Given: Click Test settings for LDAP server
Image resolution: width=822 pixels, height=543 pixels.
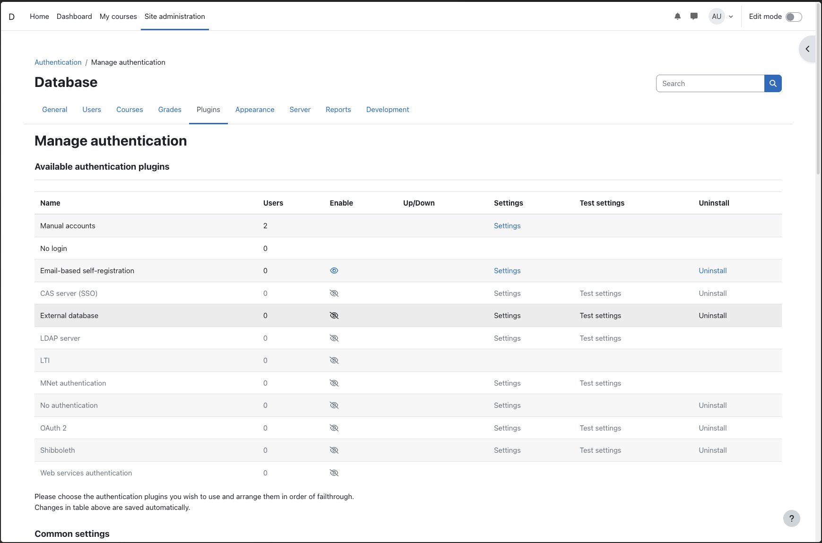Looking at the screenshot, I should pos(600,338).
